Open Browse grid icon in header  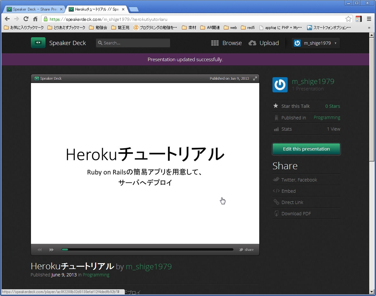(x=215, y=43)
